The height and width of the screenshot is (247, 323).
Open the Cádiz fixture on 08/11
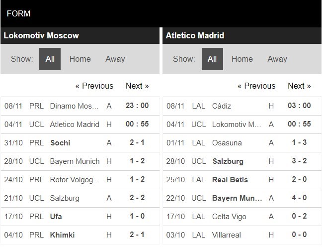(x=221, y=106)
